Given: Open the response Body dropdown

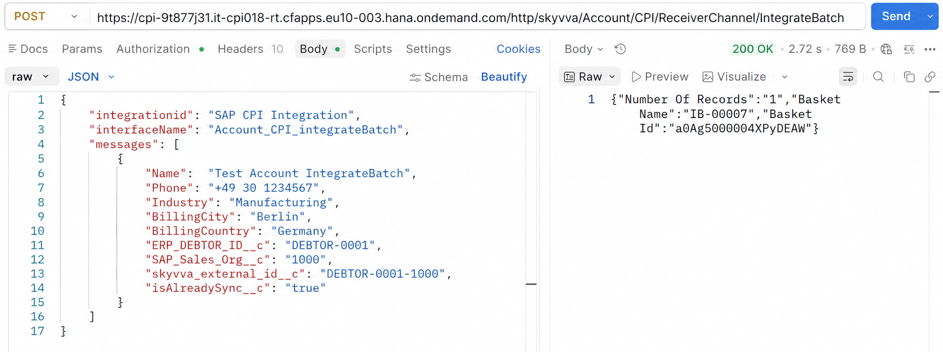Looking at the screenshot, I should (584, 49).
